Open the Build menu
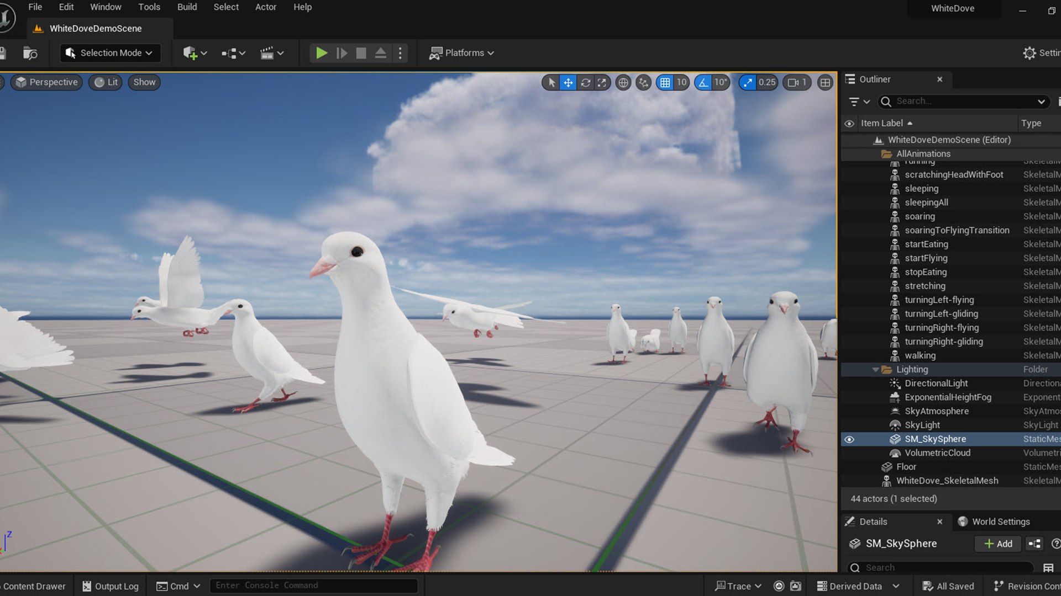1061x596 pixels. [187, 7]
